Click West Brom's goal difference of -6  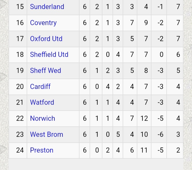(x=160, y=134)
